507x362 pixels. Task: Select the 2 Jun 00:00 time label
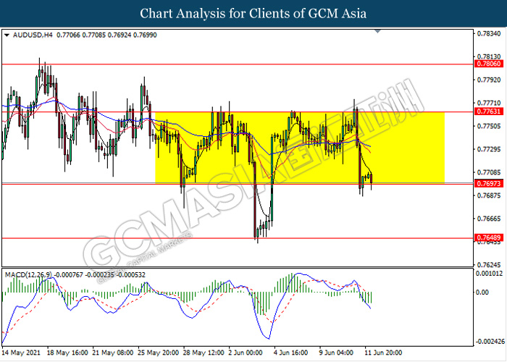[246, 353]
